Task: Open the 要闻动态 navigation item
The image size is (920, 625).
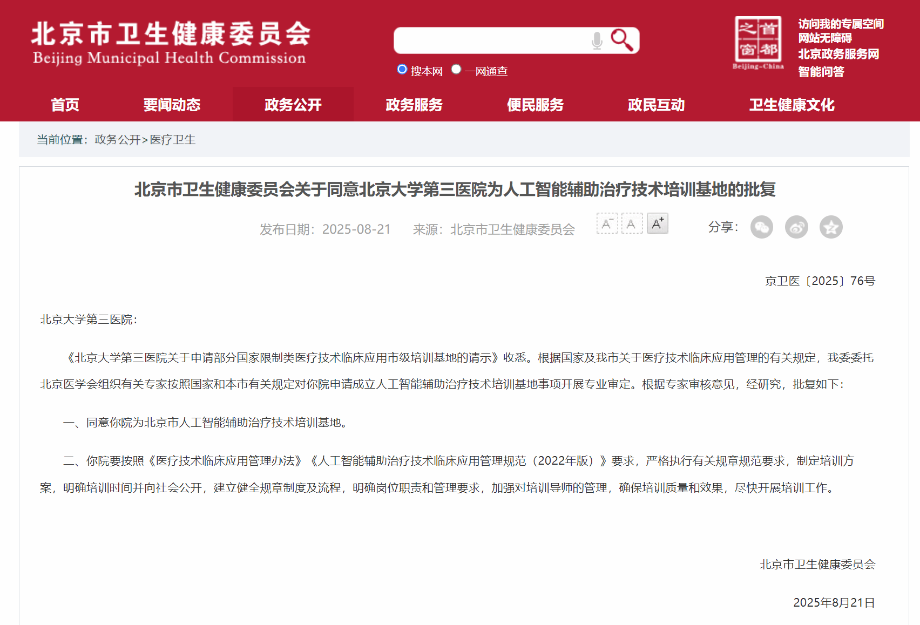Action: pos(172,105)
